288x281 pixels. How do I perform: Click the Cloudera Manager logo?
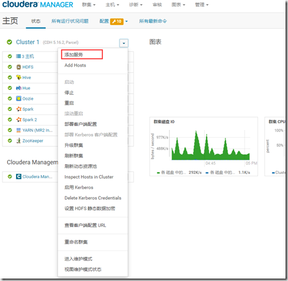(37, 4)
